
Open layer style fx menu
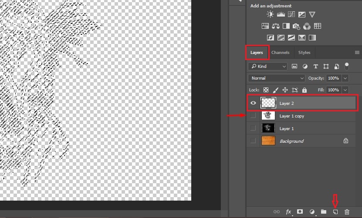click(x=288, y=212)
